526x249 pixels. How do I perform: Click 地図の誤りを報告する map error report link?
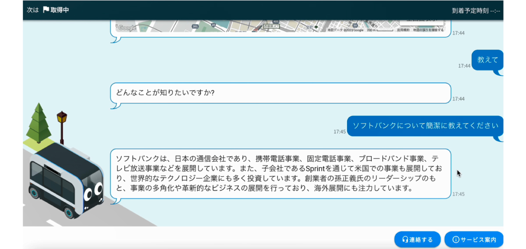[x=428, y=30]
